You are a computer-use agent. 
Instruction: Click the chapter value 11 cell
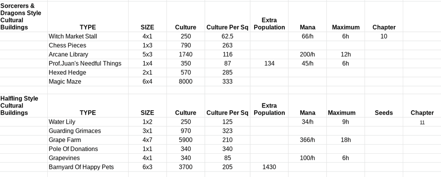click(422, 122)
